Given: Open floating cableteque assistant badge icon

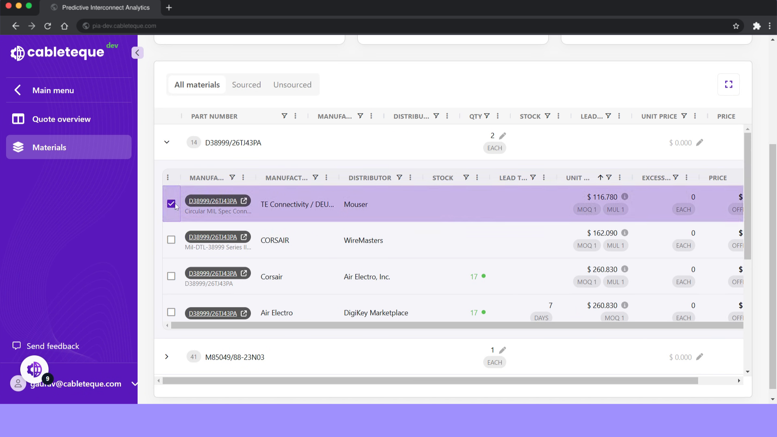Looking at the screenshot, I should (34, 369).
